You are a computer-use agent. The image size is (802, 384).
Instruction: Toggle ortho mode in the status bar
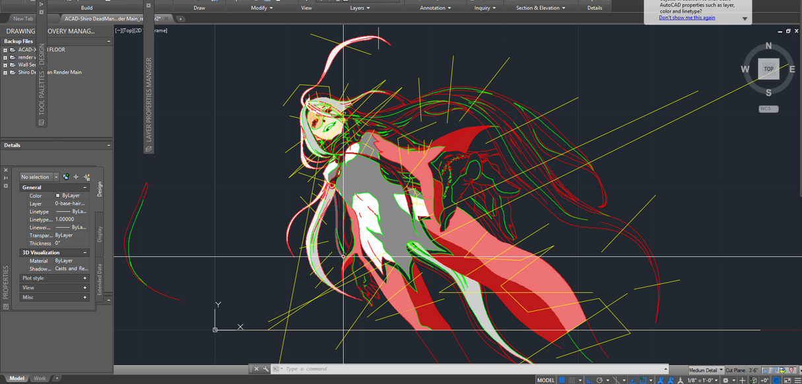pos(589,380)
